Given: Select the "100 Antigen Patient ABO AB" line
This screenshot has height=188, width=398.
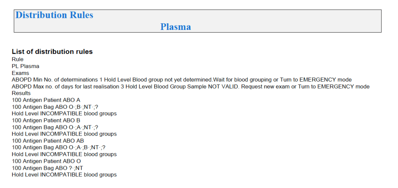Looking at the screenshot, I should point(48,141).
